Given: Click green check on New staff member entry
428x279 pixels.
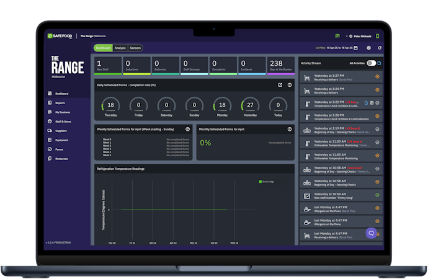Looking at the screenshot, I should [377, 195].
